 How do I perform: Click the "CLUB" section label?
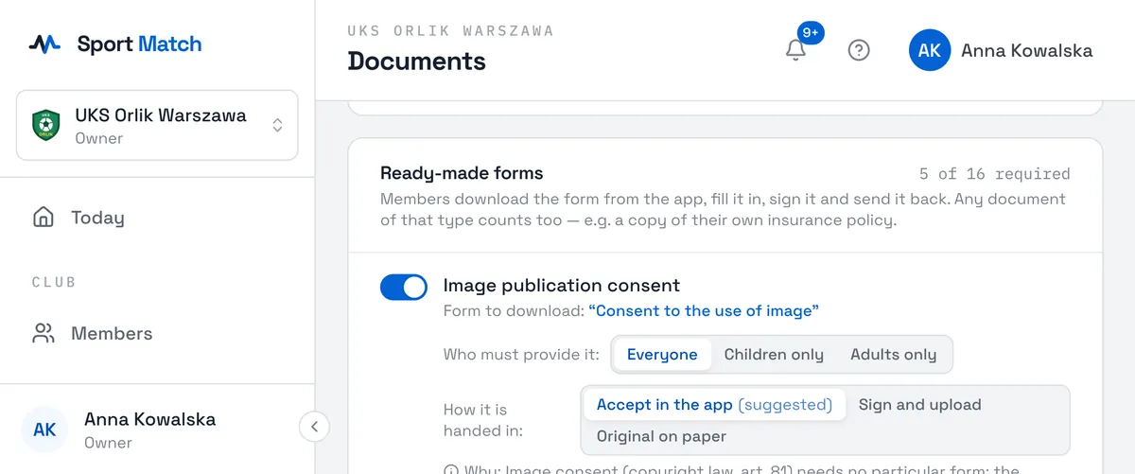pyautogui.click(x=54, y=282)
